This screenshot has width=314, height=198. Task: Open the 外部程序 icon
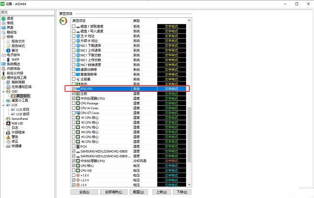point(8,132)
